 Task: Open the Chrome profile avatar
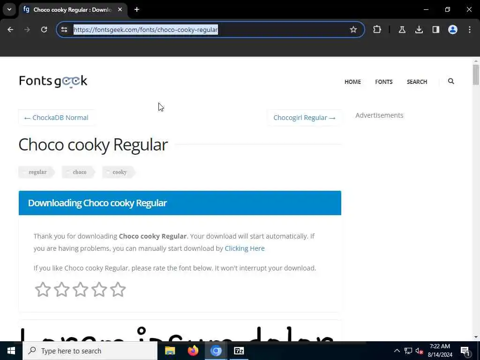452,30
